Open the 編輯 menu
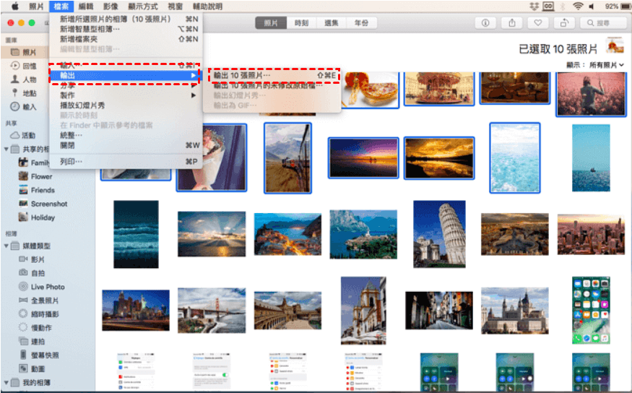 coord(85,6)
